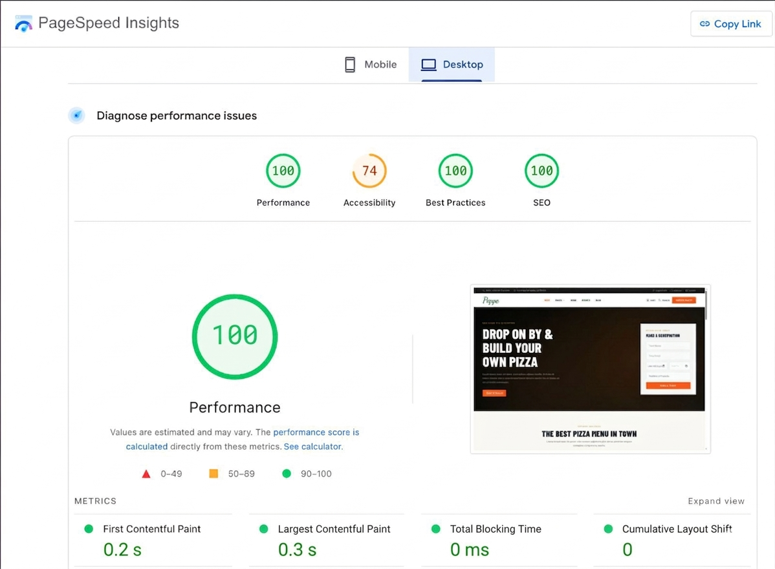Click the 0 ms metric value

(470, 550)
